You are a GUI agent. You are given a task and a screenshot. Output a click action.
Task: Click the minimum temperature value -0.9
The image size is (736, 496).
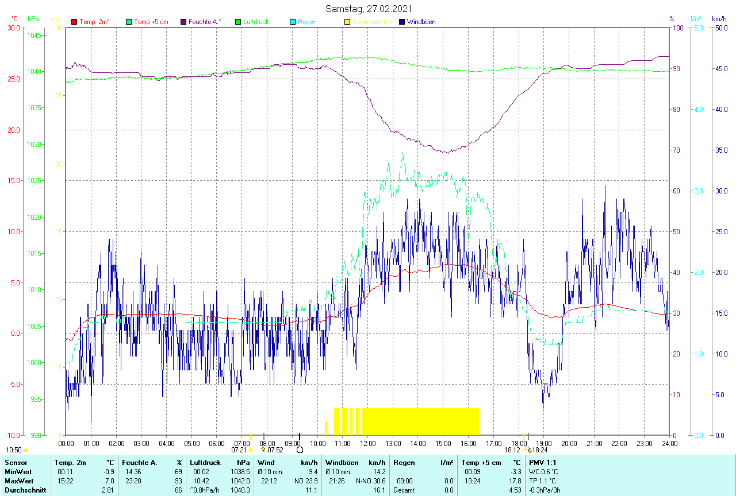pyautogui.click(x=109, y=471)
